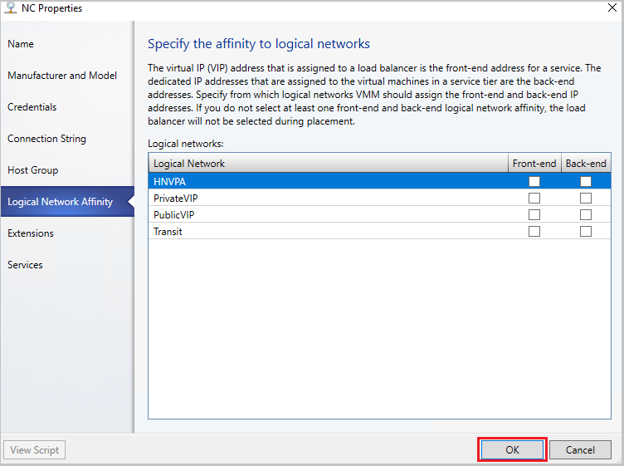
Task: Open the Connection String page
Action: tap(46, 139)
